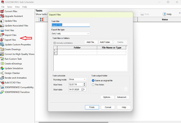The image size is (181, 123).
Task: Open the Create eDrawings icon
Action: pos(2,64)
